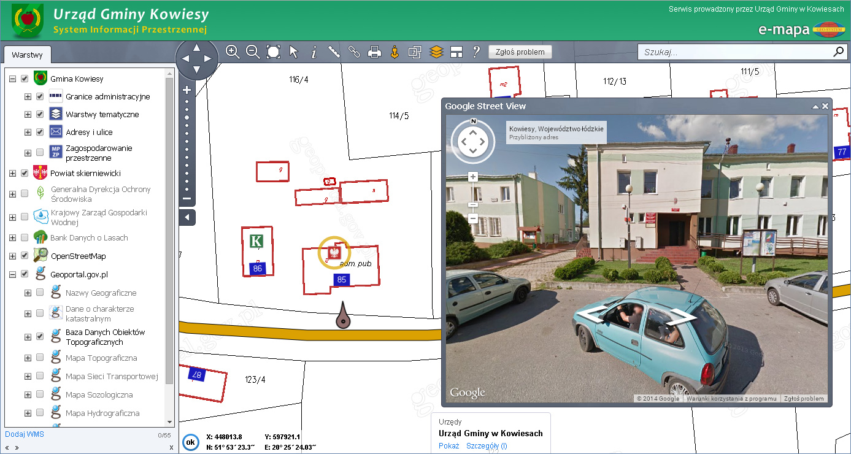
Task: Toggle Powiat skierniewicki checkbox
Action: [25, 173]
